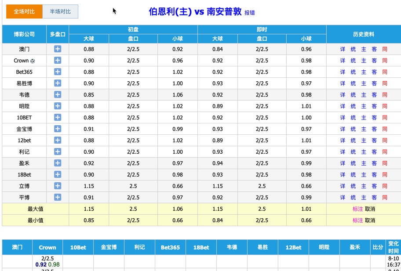
Task: Expand multi-handicap plus icon for 易胜博
Action: pyautogui.click(x=58, y=83)
